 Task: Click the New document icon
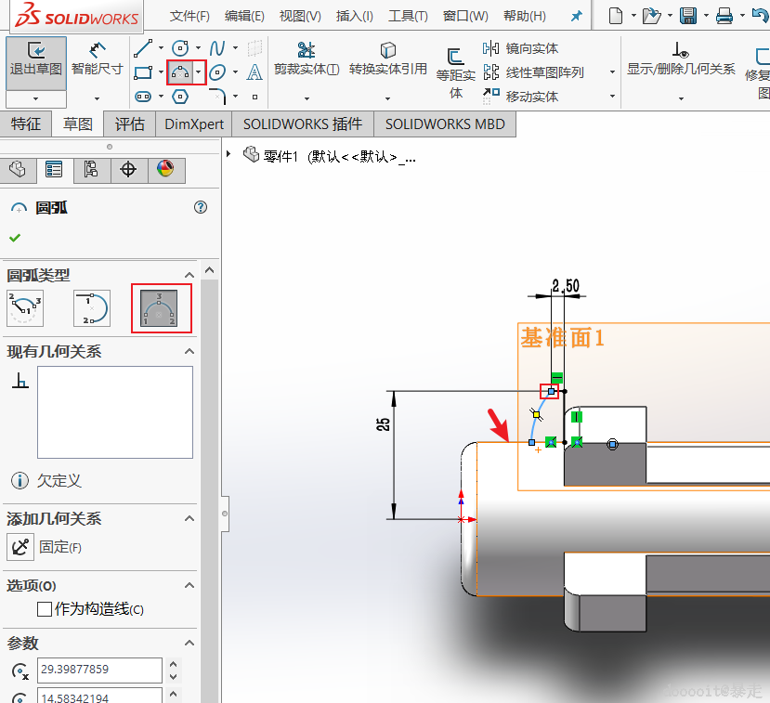click(x=615, y=16)
